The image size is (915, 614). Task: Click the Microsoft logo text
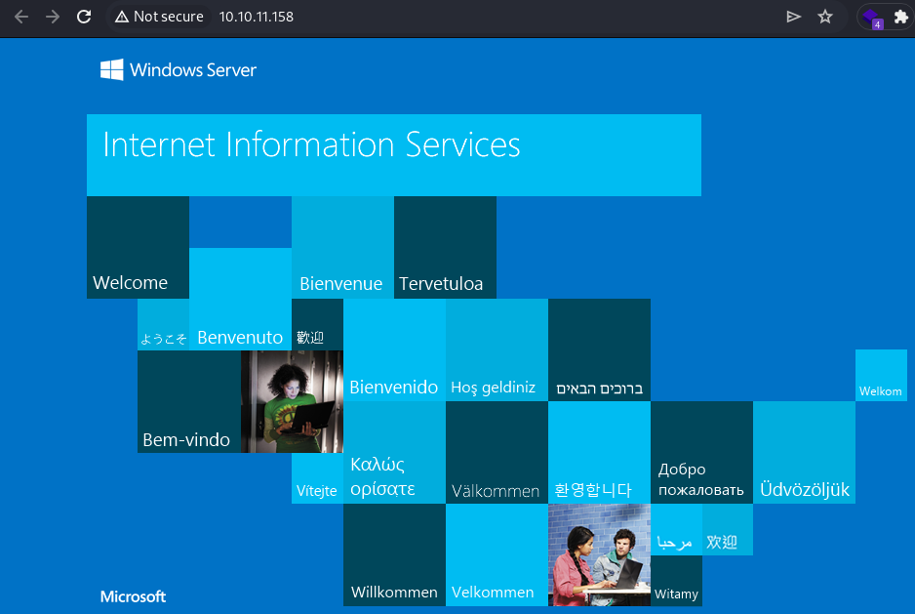[133, 596]
